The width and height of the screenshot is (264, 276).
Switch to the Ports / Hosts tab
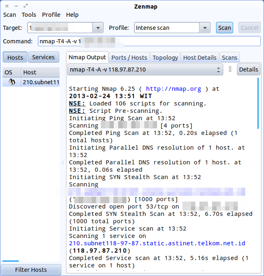(x=129, y=58)
